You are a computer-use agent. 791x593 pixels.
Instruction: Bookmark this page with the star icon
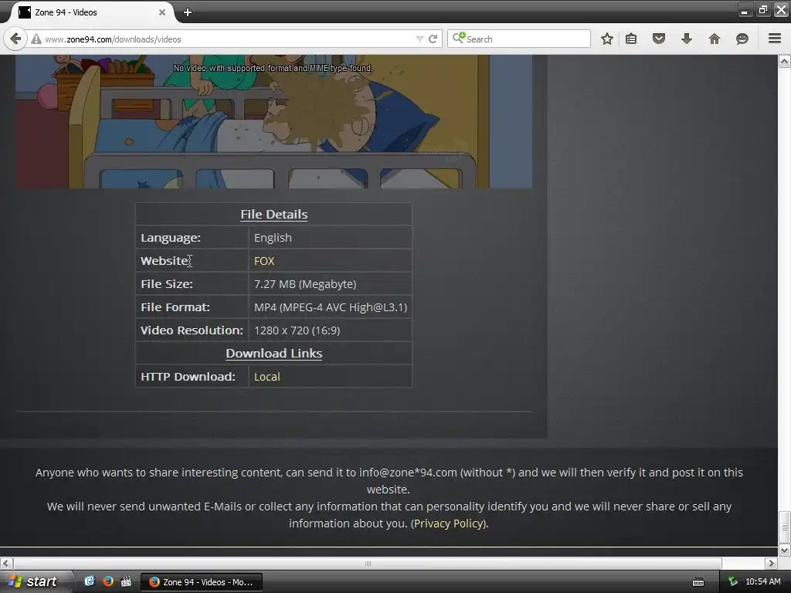(607, 39)
